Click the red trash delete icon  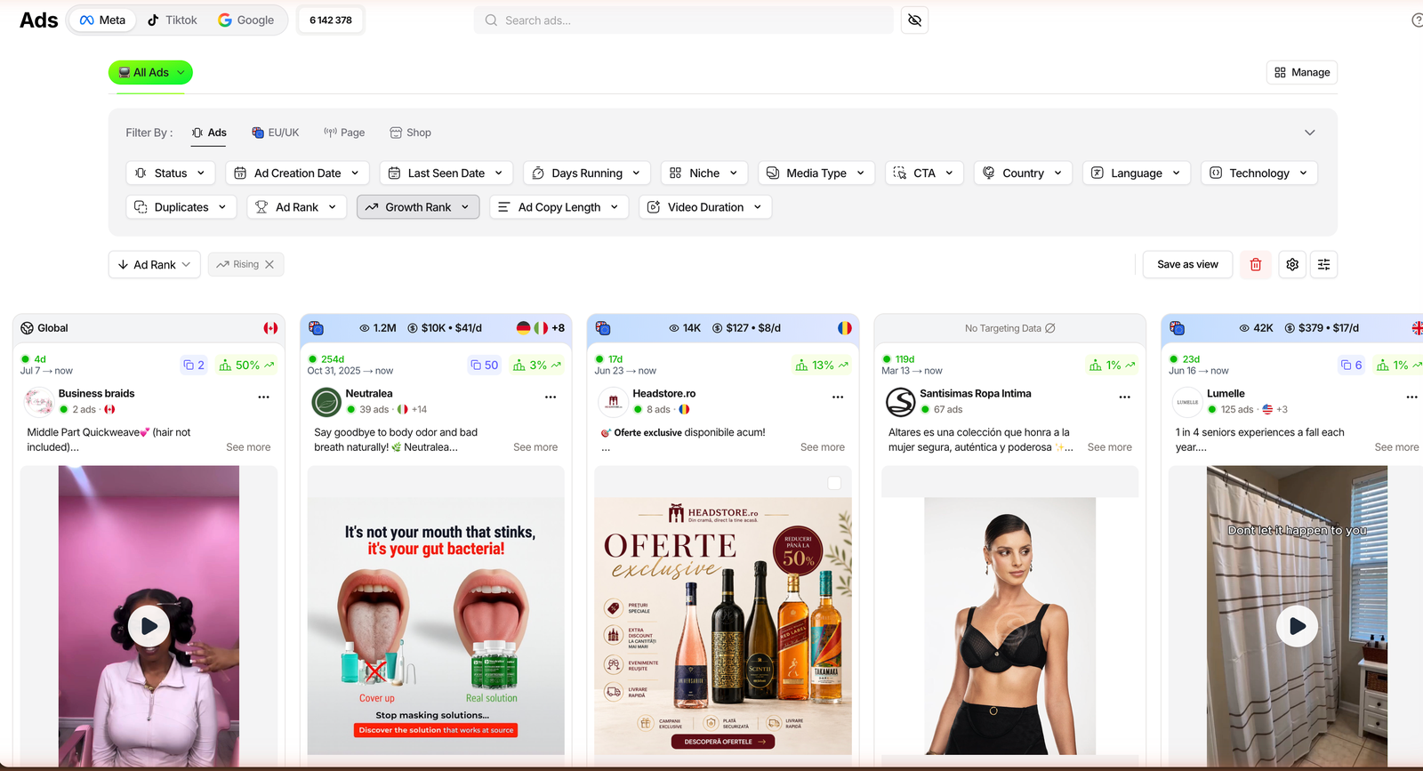[1256, 264]
